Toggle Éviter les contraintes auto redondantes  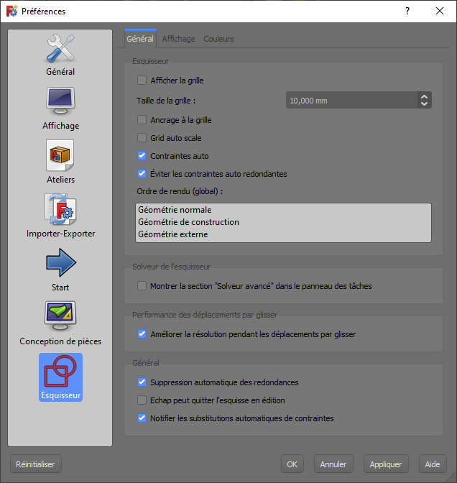tap(142, 174)
